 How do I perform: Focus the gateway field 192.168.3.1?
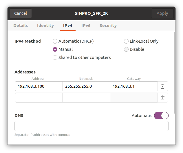click(x=134, y=86)
